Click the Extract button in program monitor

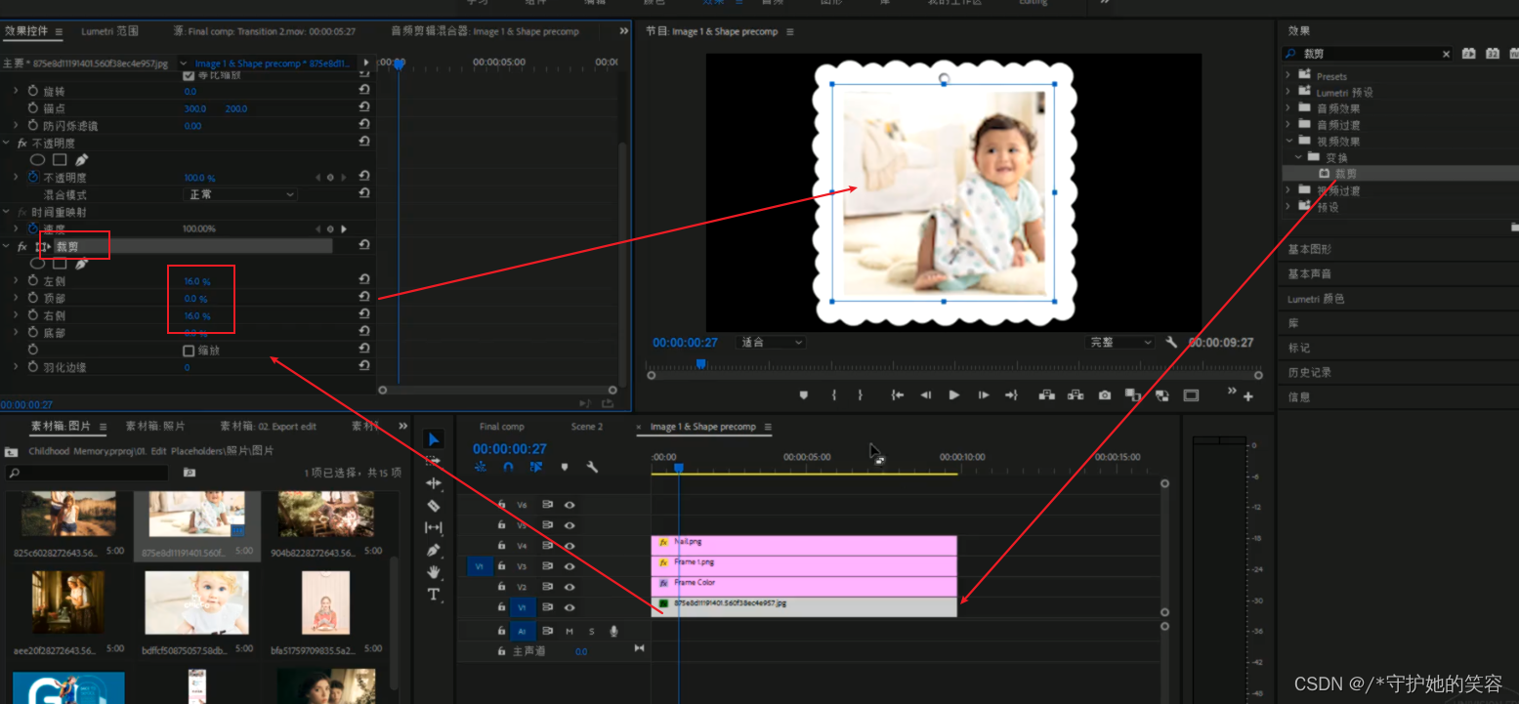1076,395
